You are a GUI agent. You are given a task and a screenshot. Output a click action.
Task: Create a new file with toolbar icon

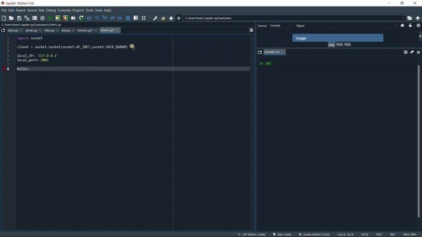pos(4,18)
